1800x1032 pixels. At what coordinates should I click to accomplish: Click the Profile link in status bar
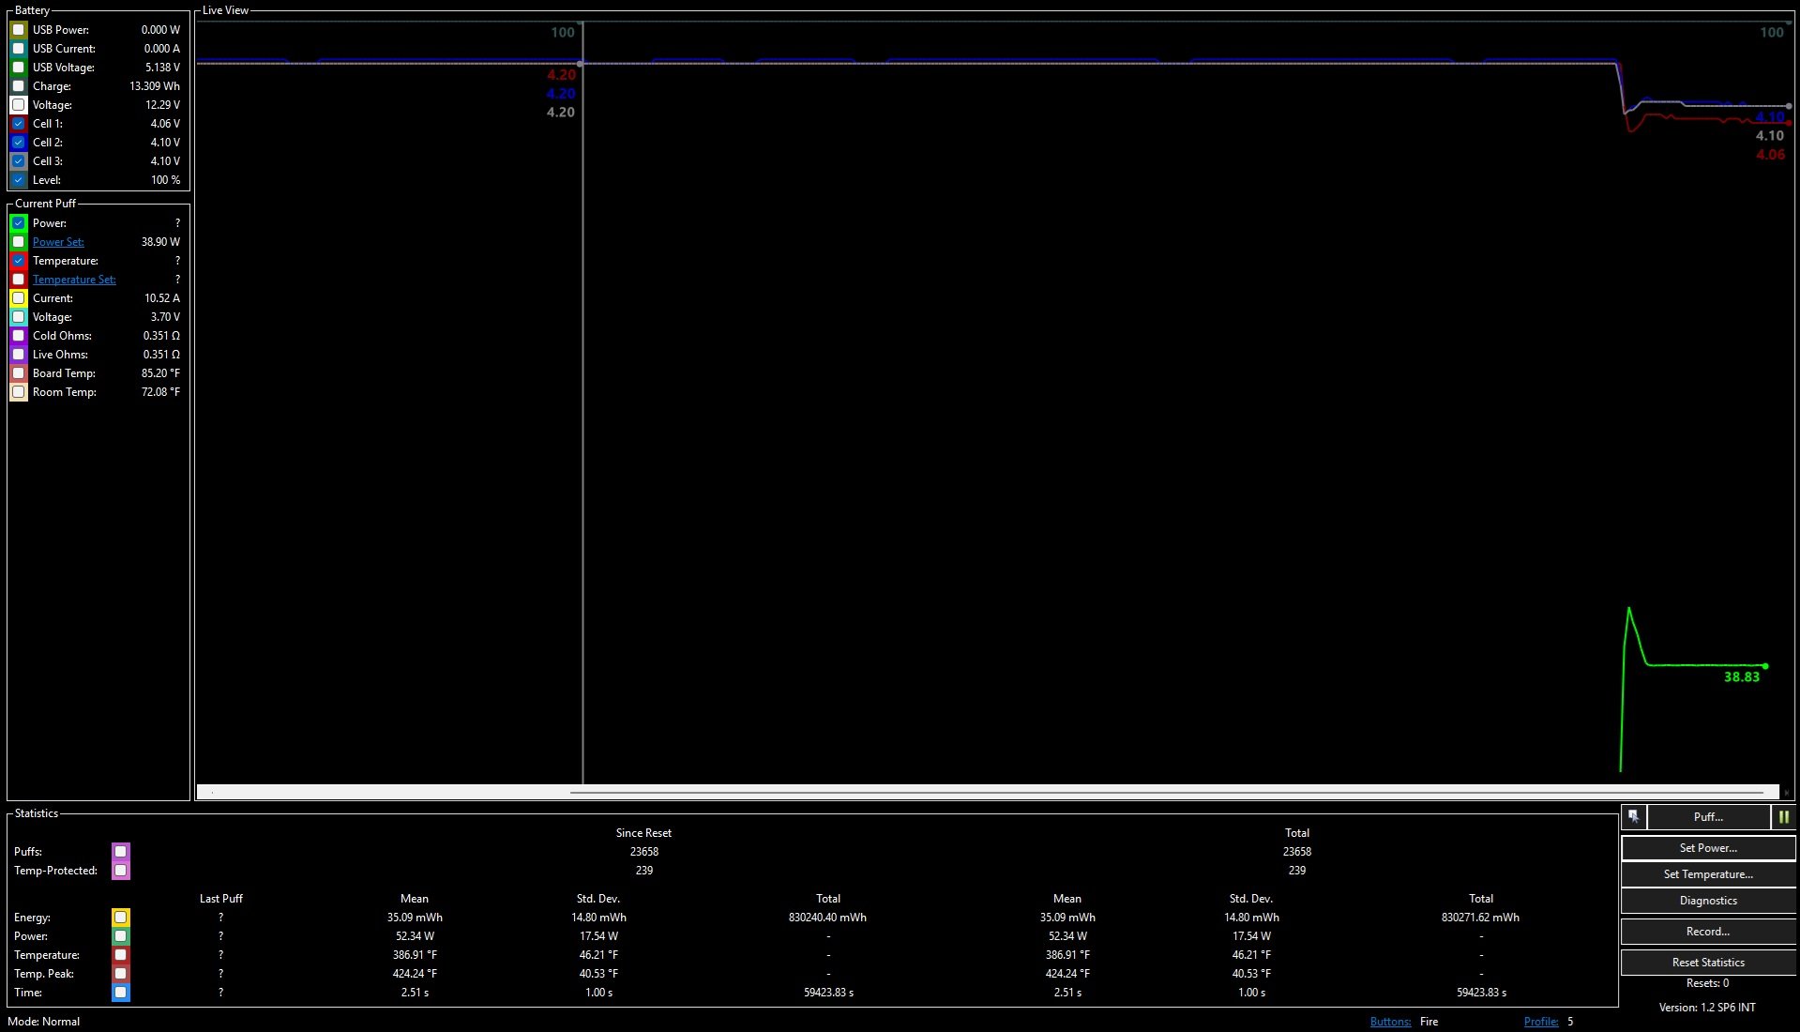pyautogui.click(x=1540, y=1022)
